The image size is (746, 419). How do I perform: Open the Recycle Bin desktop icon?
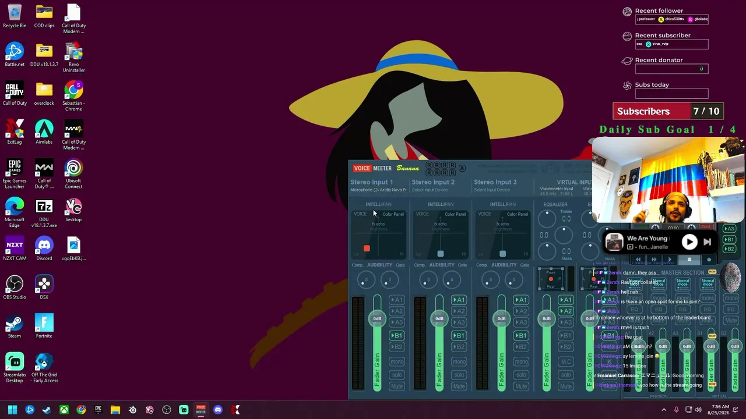pos(15,16)
